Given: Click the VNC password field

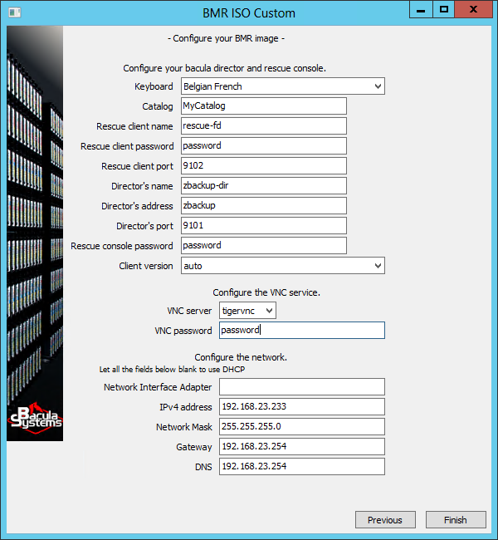Looking at the screenshot, I should [x=302, y=331].
